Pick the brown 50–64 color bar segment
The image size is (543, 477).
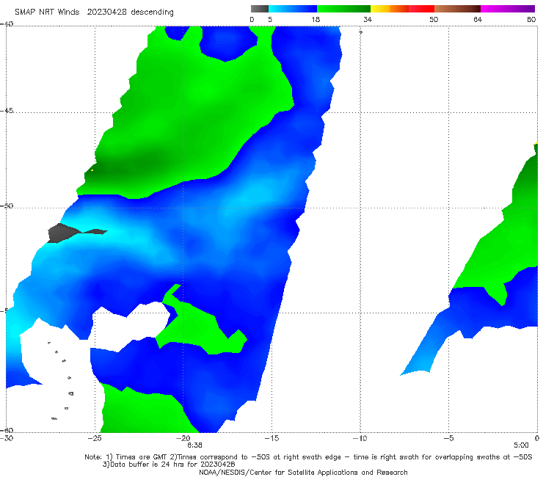tap(457, 9)
